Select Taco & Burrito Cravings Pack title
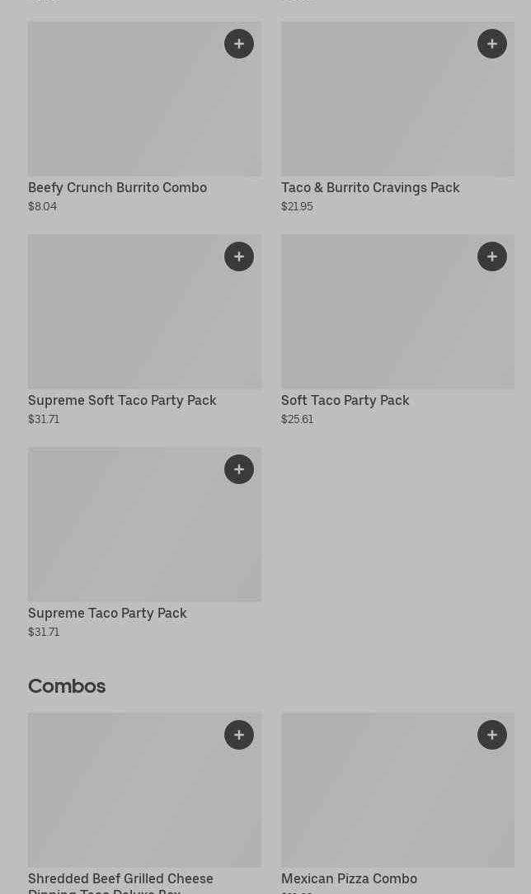531x894 pixels. (x=370, y=187)
